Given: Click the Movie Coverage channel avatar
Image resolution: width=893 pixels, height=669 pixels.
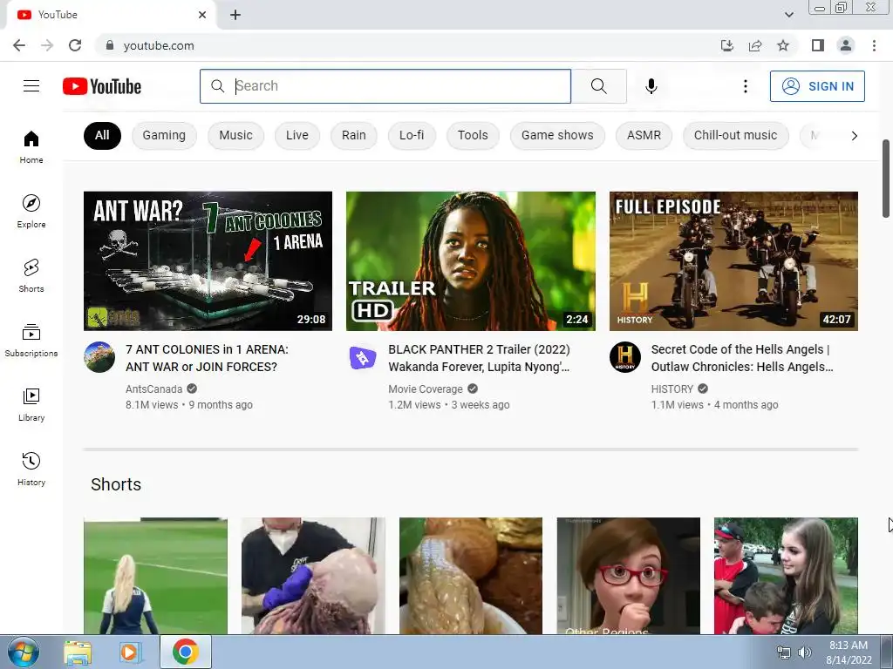Looking at the screenshot, I should click(x=362, y=357).
